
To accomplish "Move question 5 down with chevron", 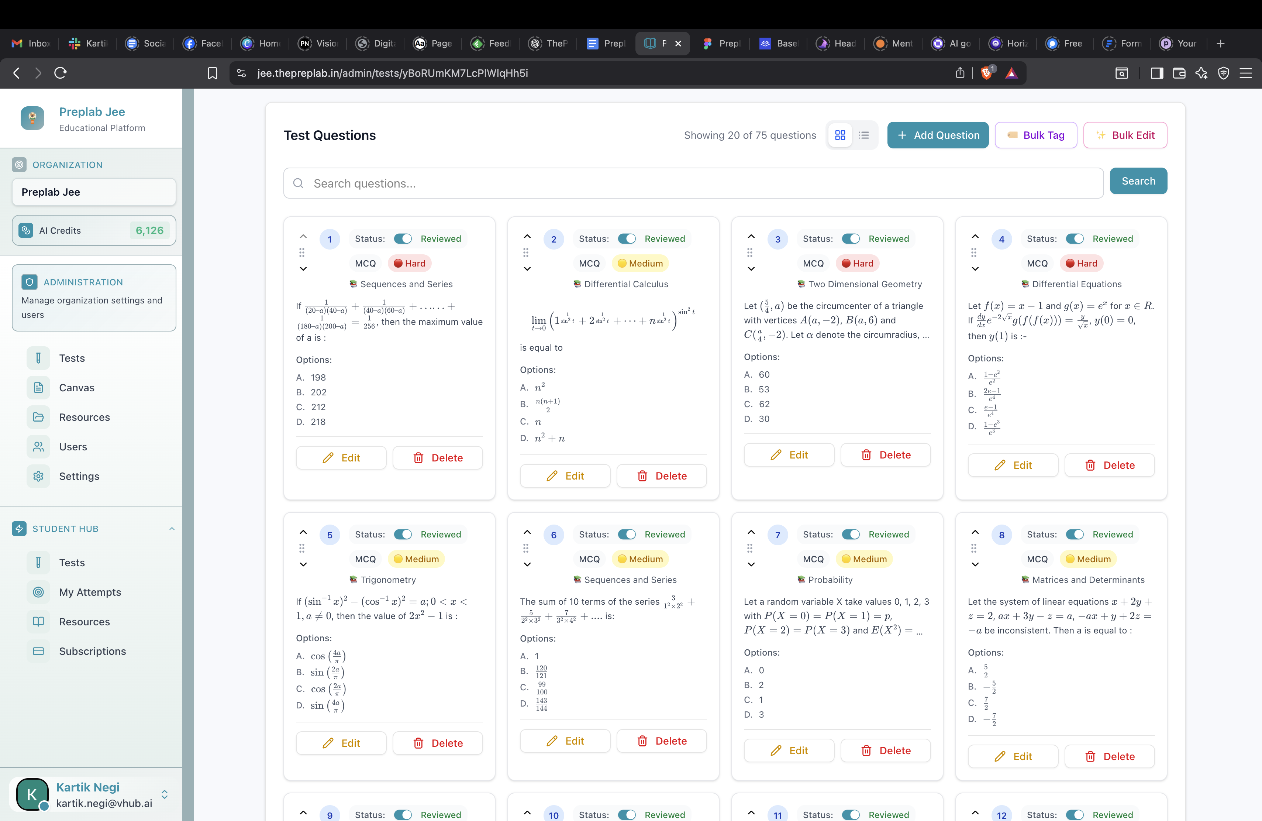I will tap(303, 564).
